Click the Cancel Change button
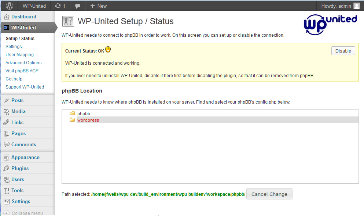Image resolution: width=364 pixels, height=216 pixels. pyautogui.click(x=269, y=194)
